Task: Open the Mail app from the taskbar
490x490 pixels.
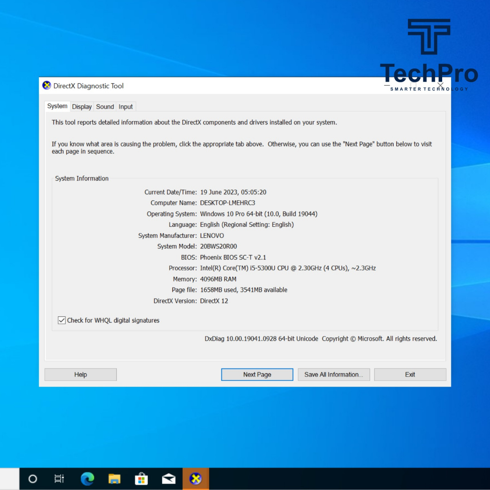Action: 168,479
